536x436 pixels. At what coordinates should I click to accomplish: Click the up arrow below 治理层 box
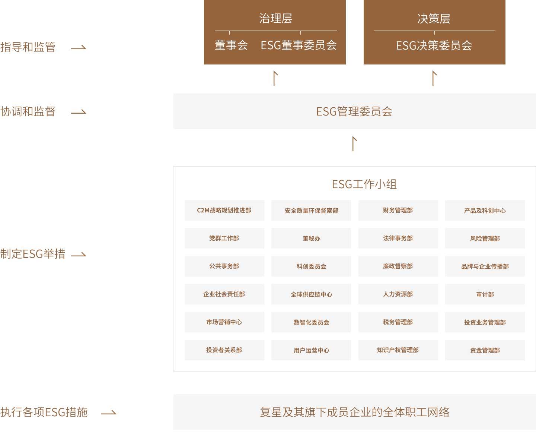pos(275,78)
